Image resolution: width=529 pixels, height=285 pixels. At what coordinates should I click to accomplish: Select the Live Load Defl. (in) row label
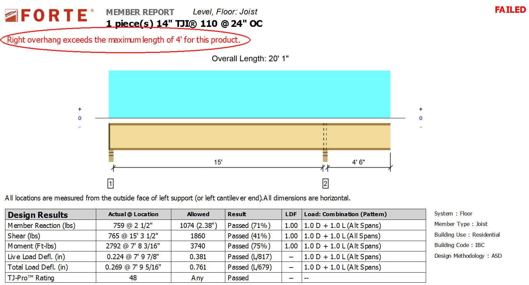coord(36,257)
